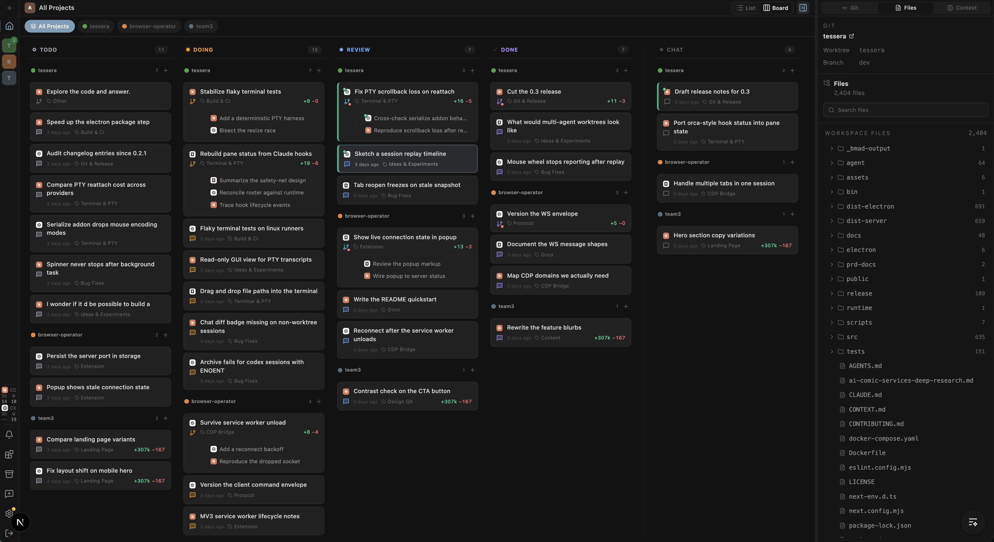Open Fix layout shift on mobile hero card
This screenshot has height=542, width=994.
(100, 475)
